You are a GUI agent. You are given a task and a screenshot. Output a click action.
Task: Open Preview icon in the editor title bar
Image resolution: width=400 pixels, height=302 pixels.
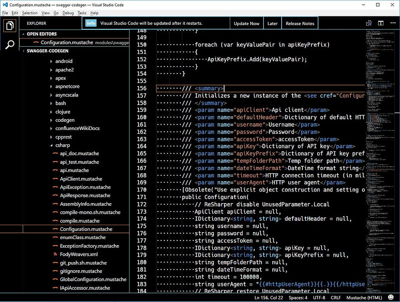(x=369, y=23)
